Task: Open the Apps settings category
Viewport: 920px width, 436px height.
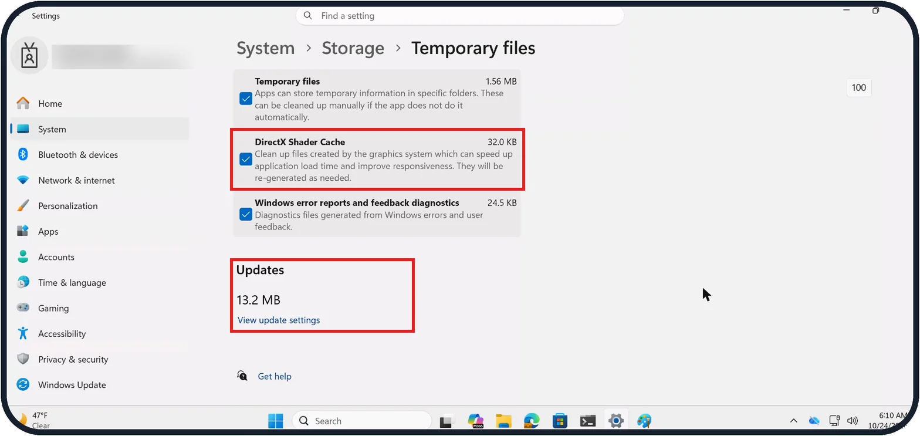Action: (x=100, y=232)
